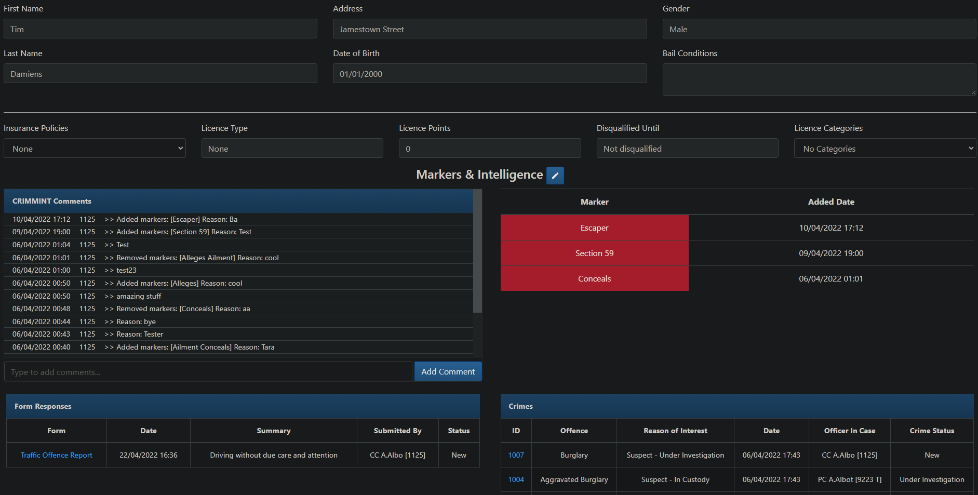Expand the Licence Categories dropdown
The width and height of the screenshot is (978, 495).
click(885, 149)
